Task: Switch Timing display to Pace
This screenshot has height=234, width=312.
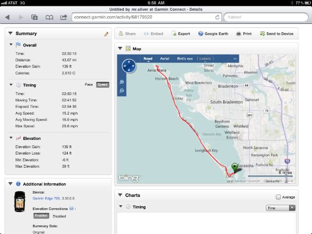Action: 88,84
